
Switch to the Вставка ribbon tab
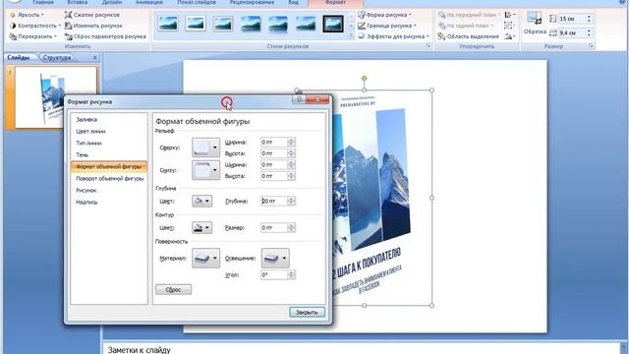point(77,2)
